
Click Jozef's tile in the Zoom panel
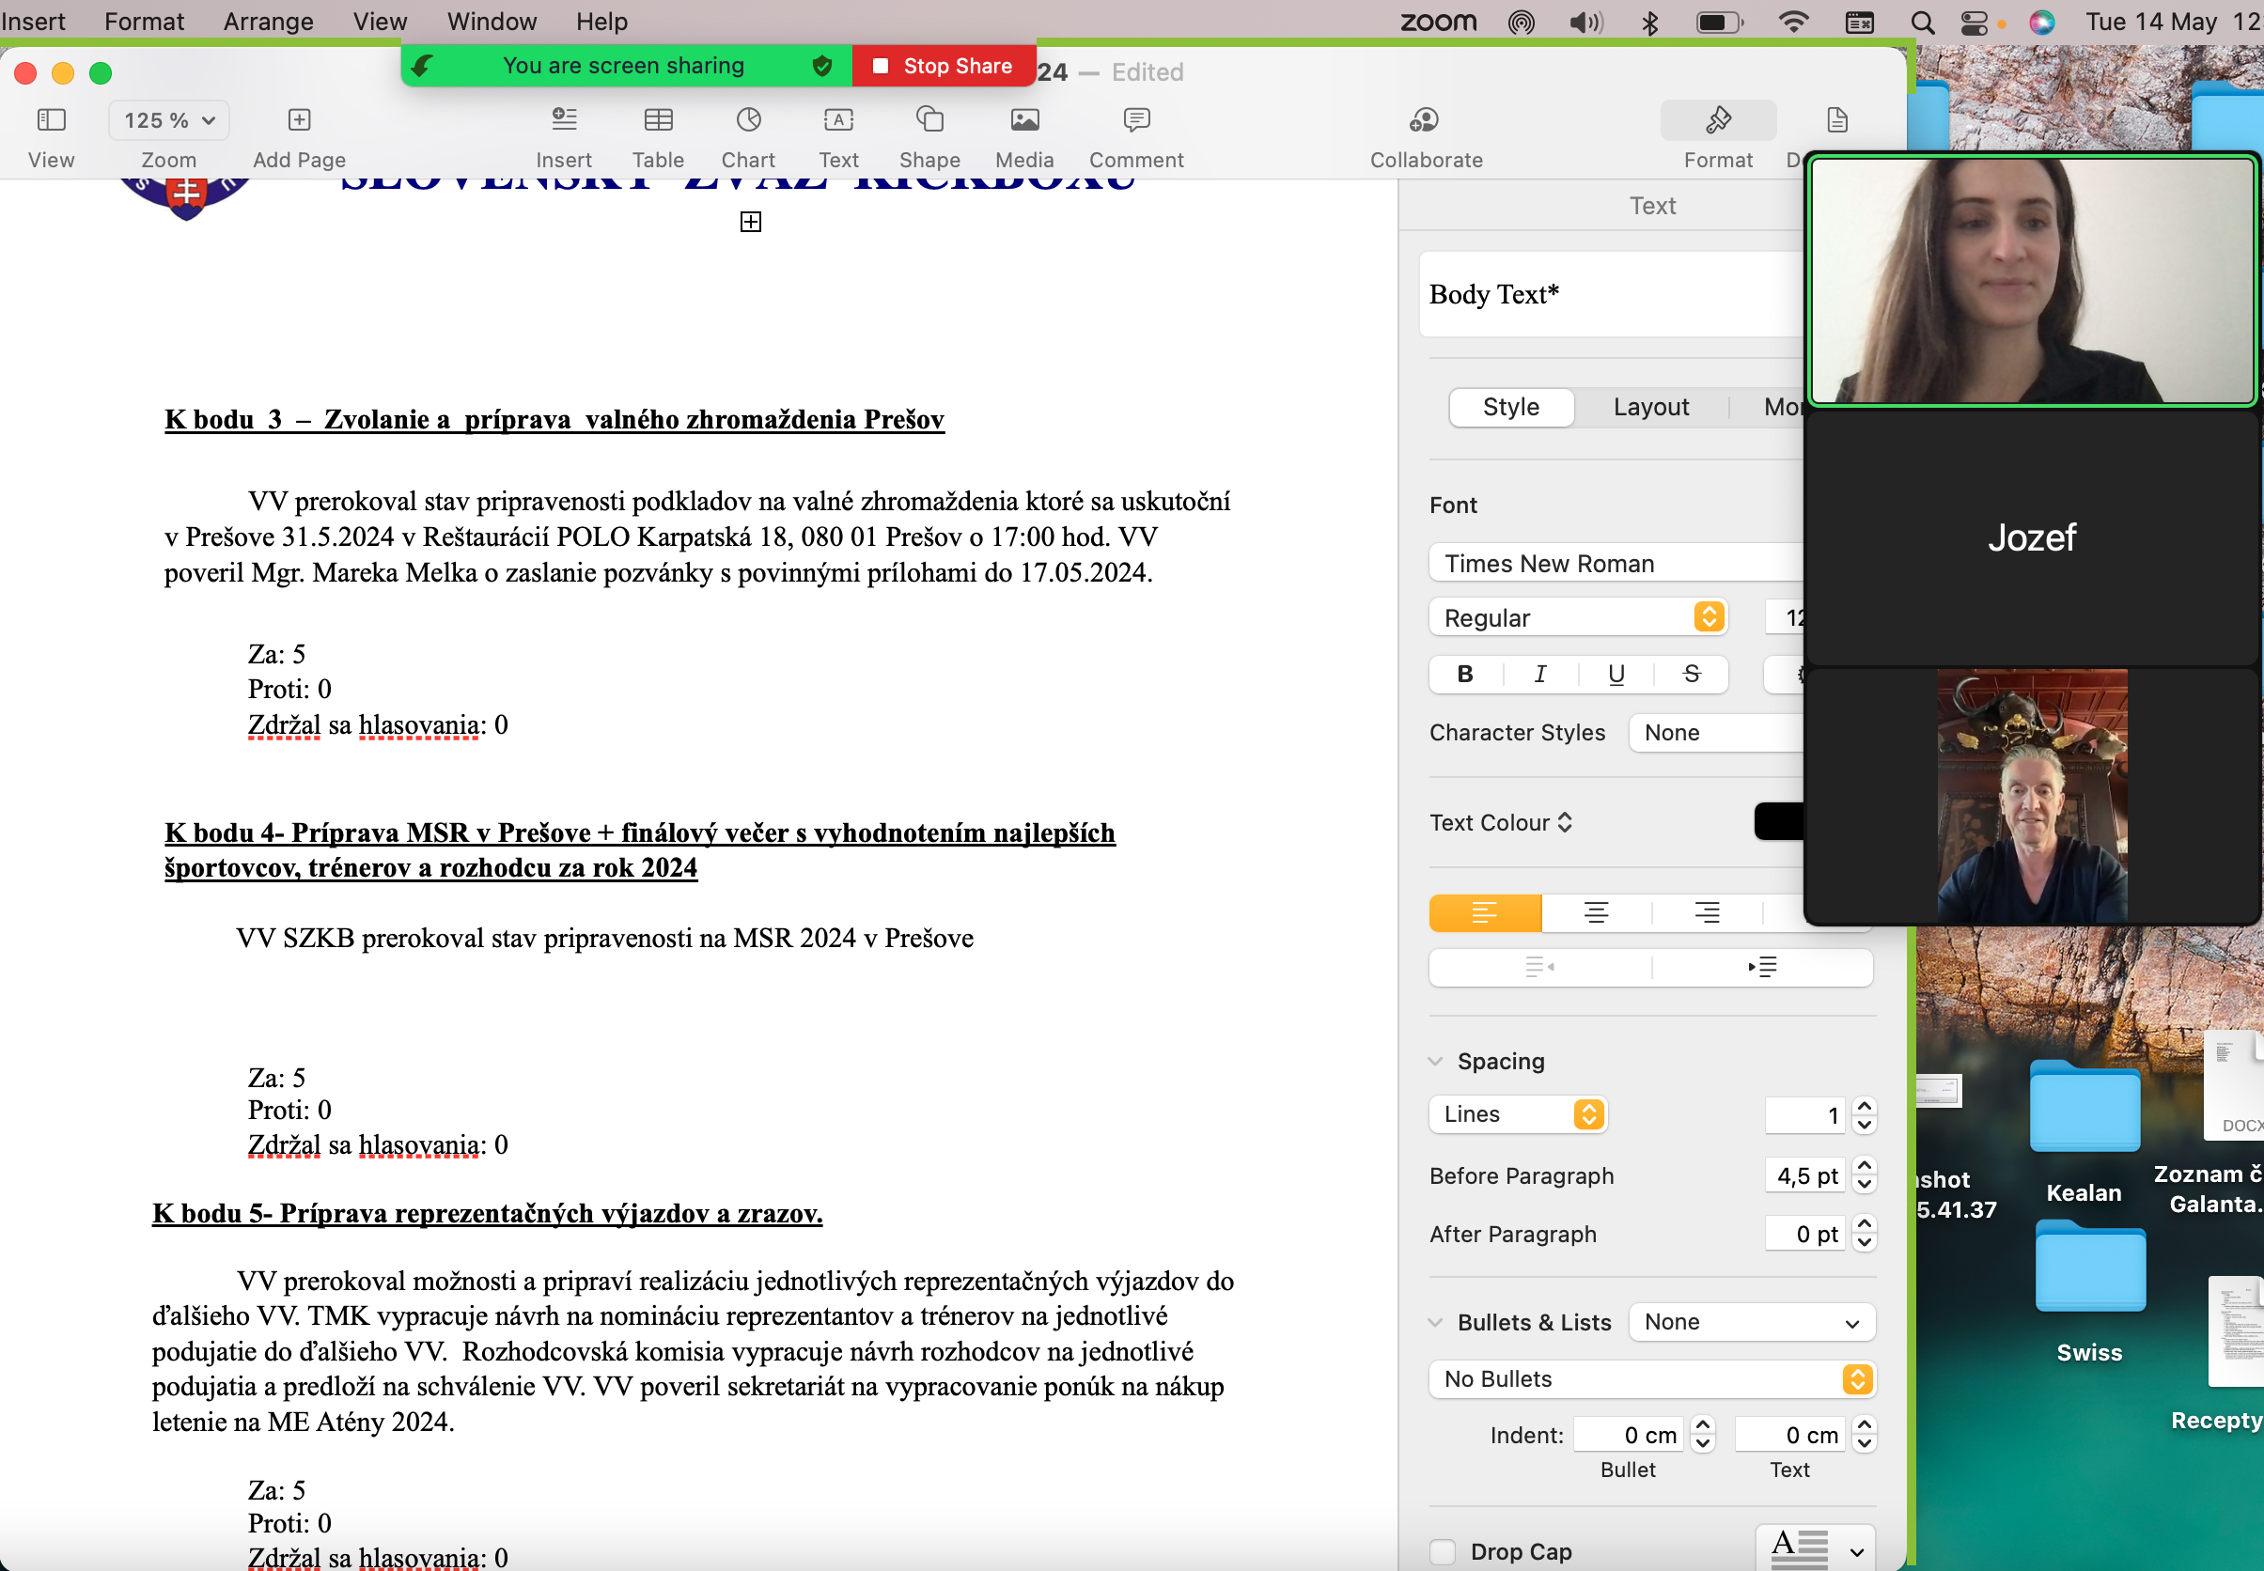pyautogui.click(x=2032, y=538)
